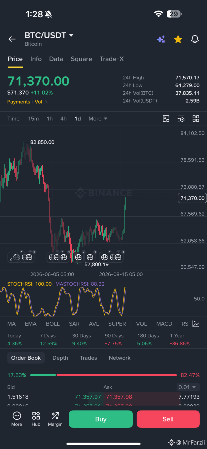Toggle the EMA indicator
Image resolution: width=207 pixels, height=449 pixels.
click(31, 324)
